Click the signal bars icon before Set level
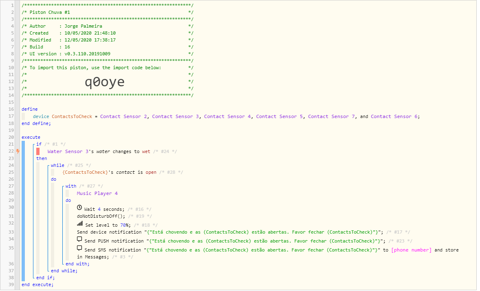Image resolution: width=480 pixels, height=291 pixels. (80, 224)
